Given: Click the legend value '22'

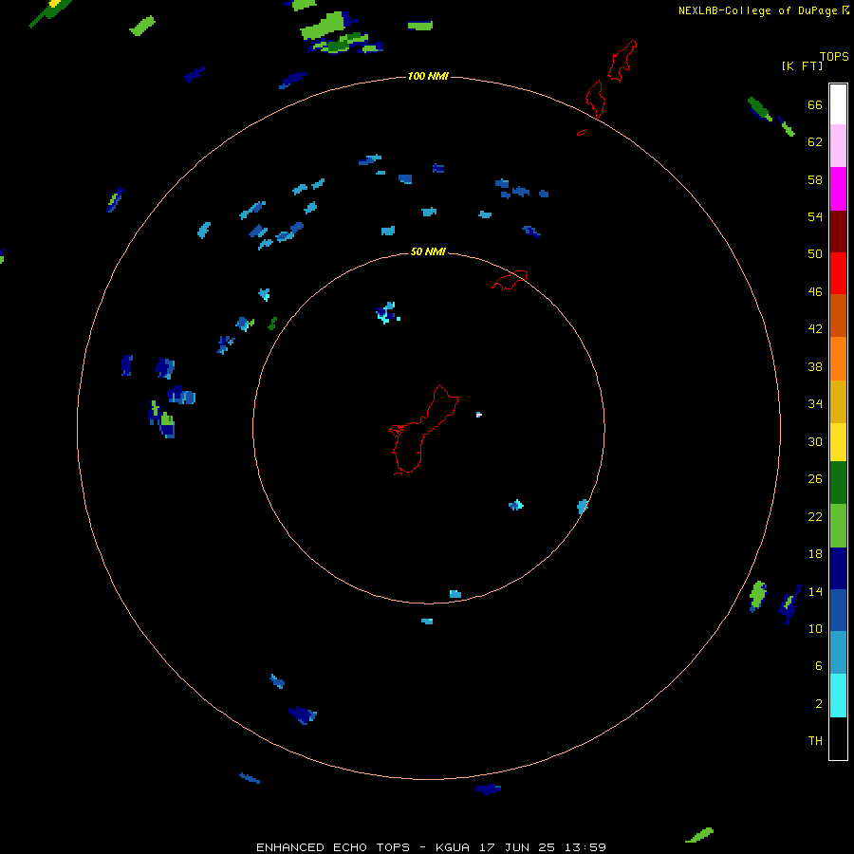Looking at the screenshot, I should coord(815,516).
